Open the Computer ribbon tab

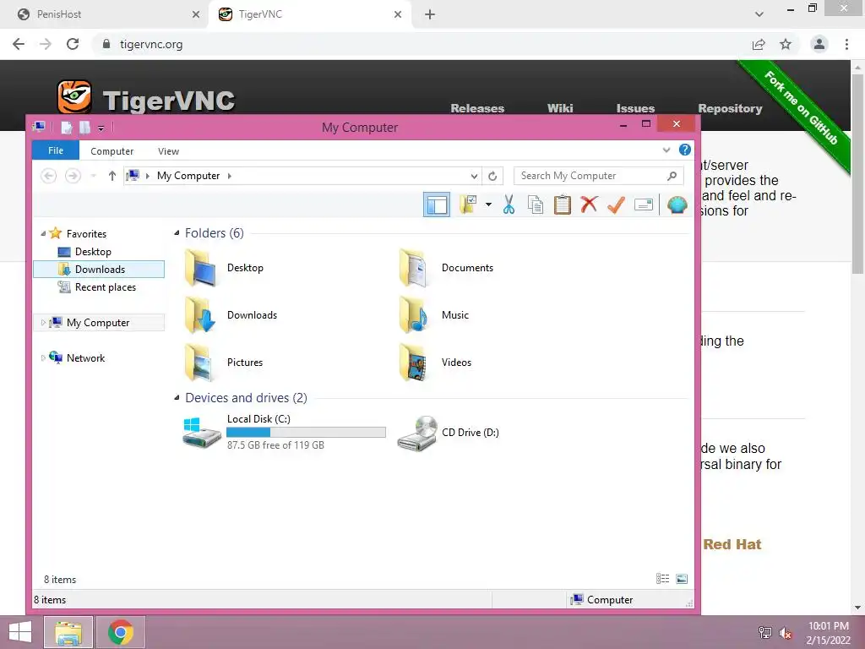coord(112,151)
